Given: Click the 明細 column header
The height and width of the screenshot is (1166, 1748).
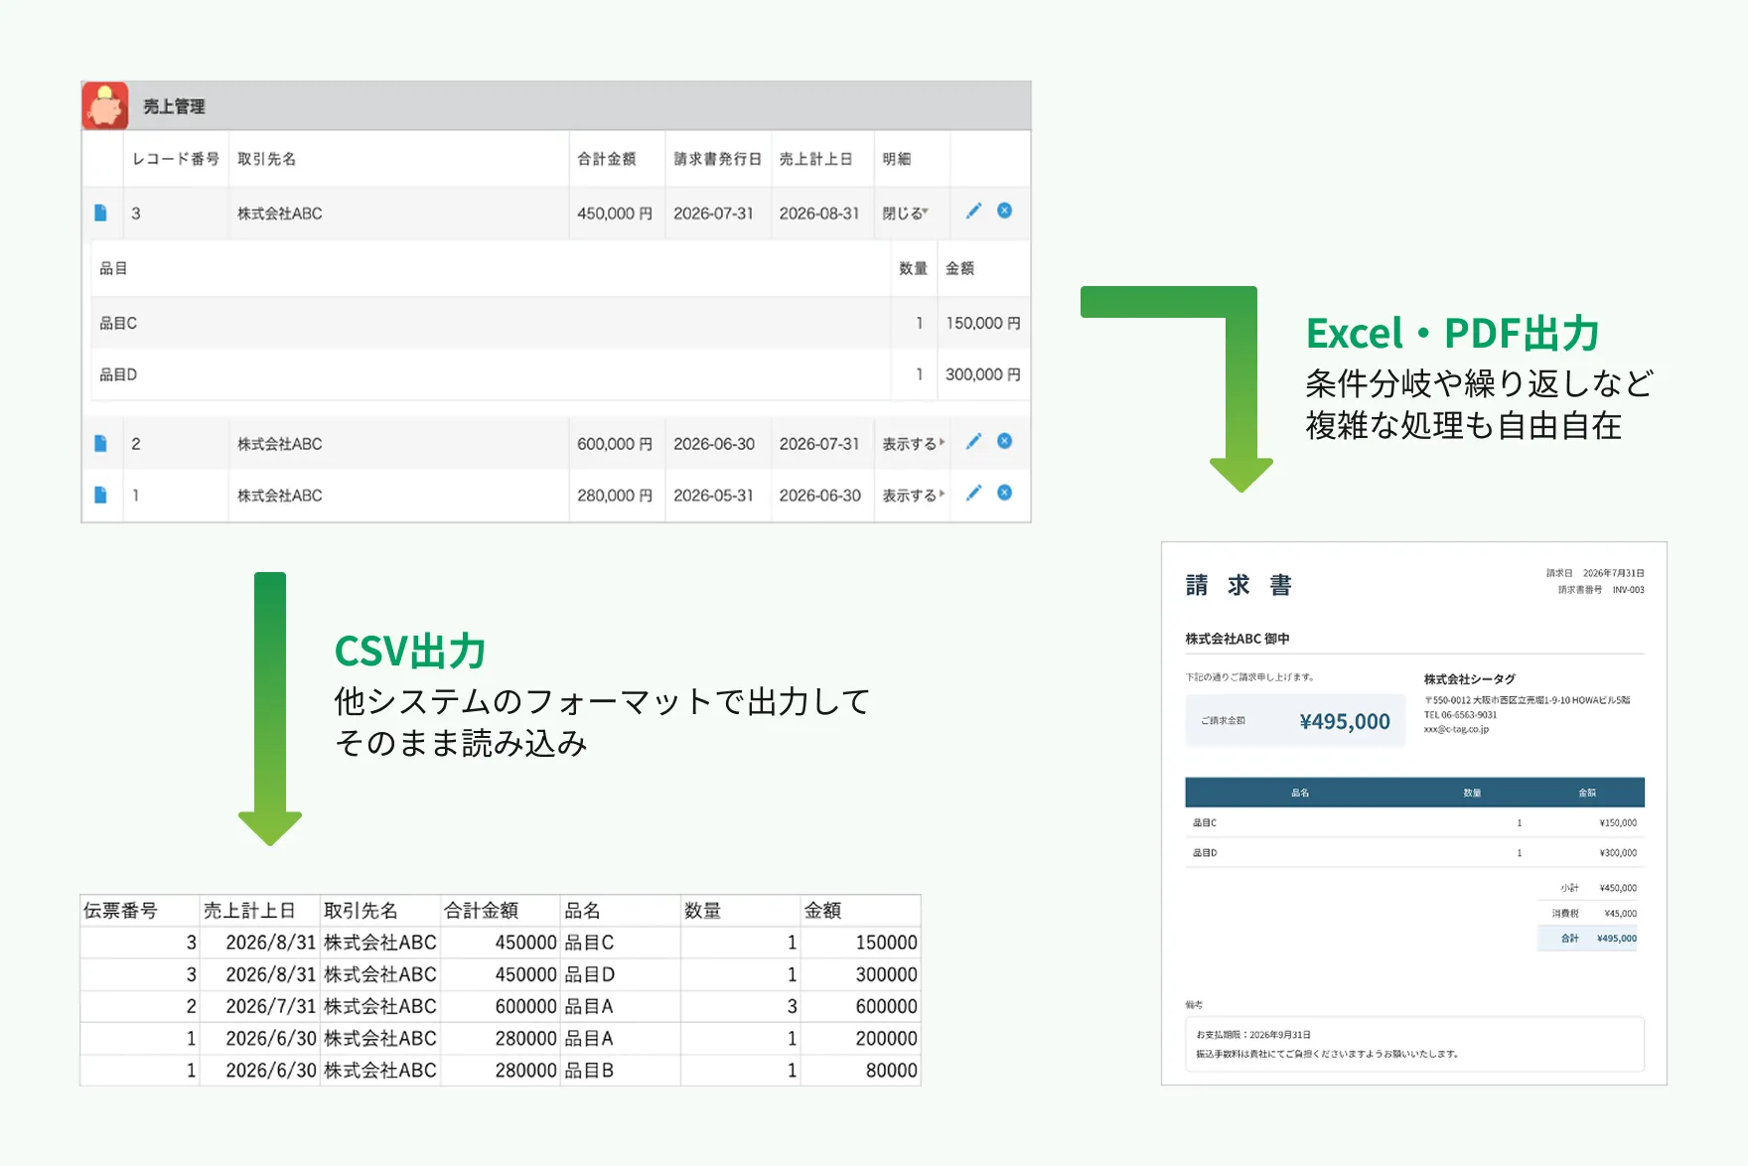Looking at the screenshot, I should click(897, 159).
